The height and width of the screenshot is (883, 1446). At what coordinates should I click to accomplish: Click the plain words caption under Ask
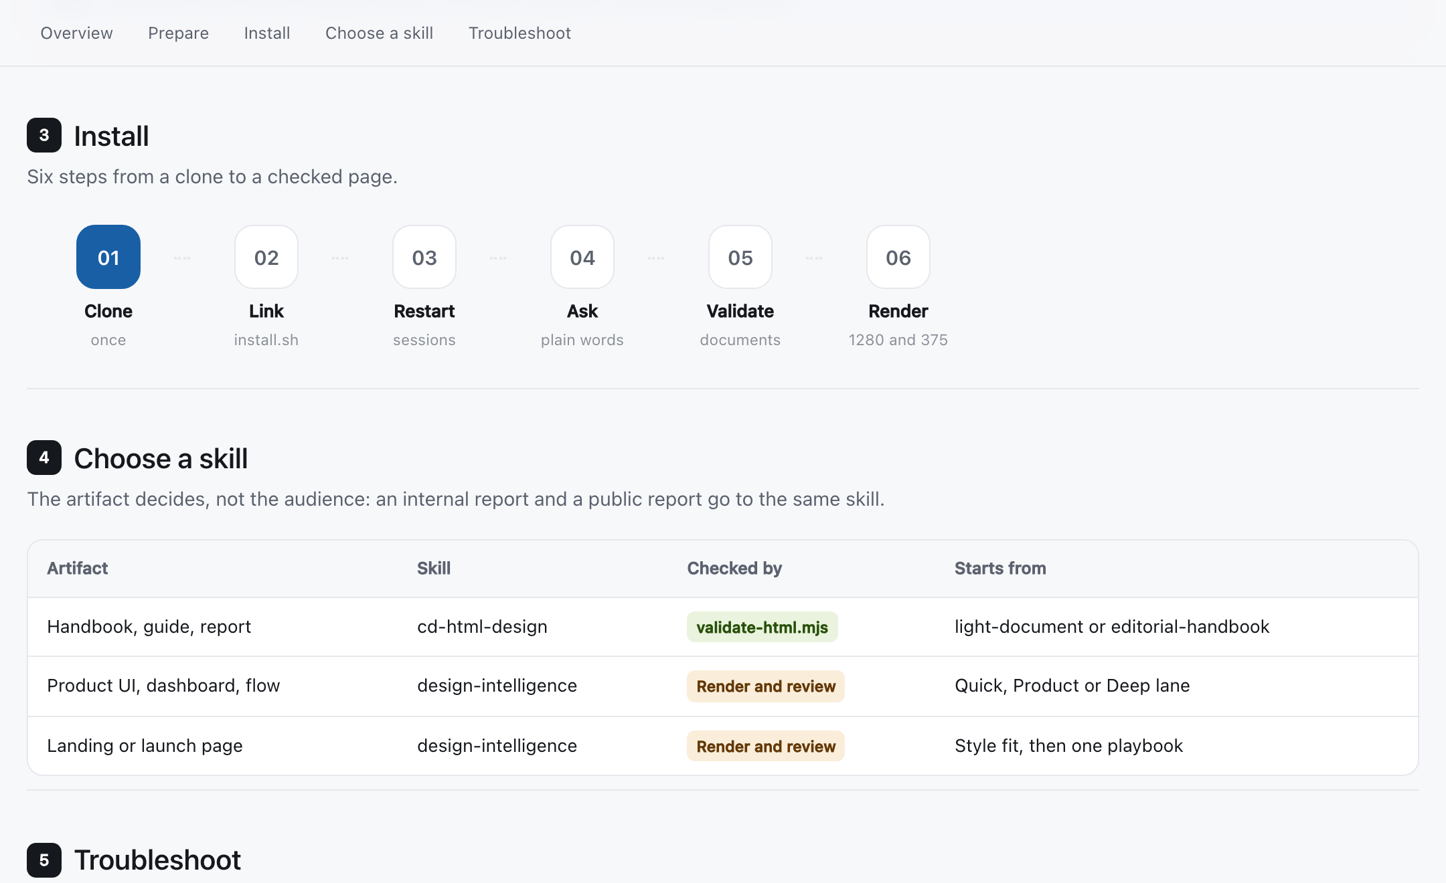[582, 340]
